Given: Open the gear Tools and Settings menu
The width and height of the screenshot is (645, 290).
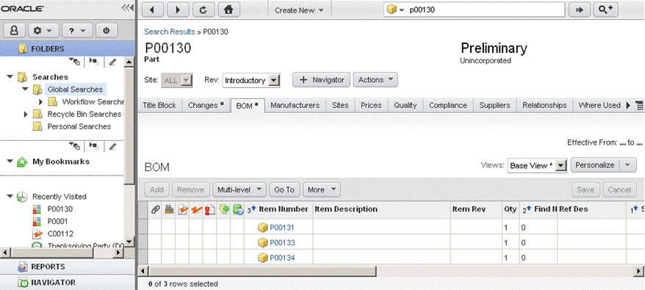Looking at the screenshot, I should click(43, 30).
